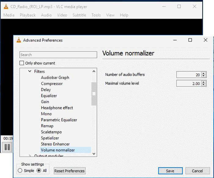
Task: Open the Audio menu
Action: [46, 15]
